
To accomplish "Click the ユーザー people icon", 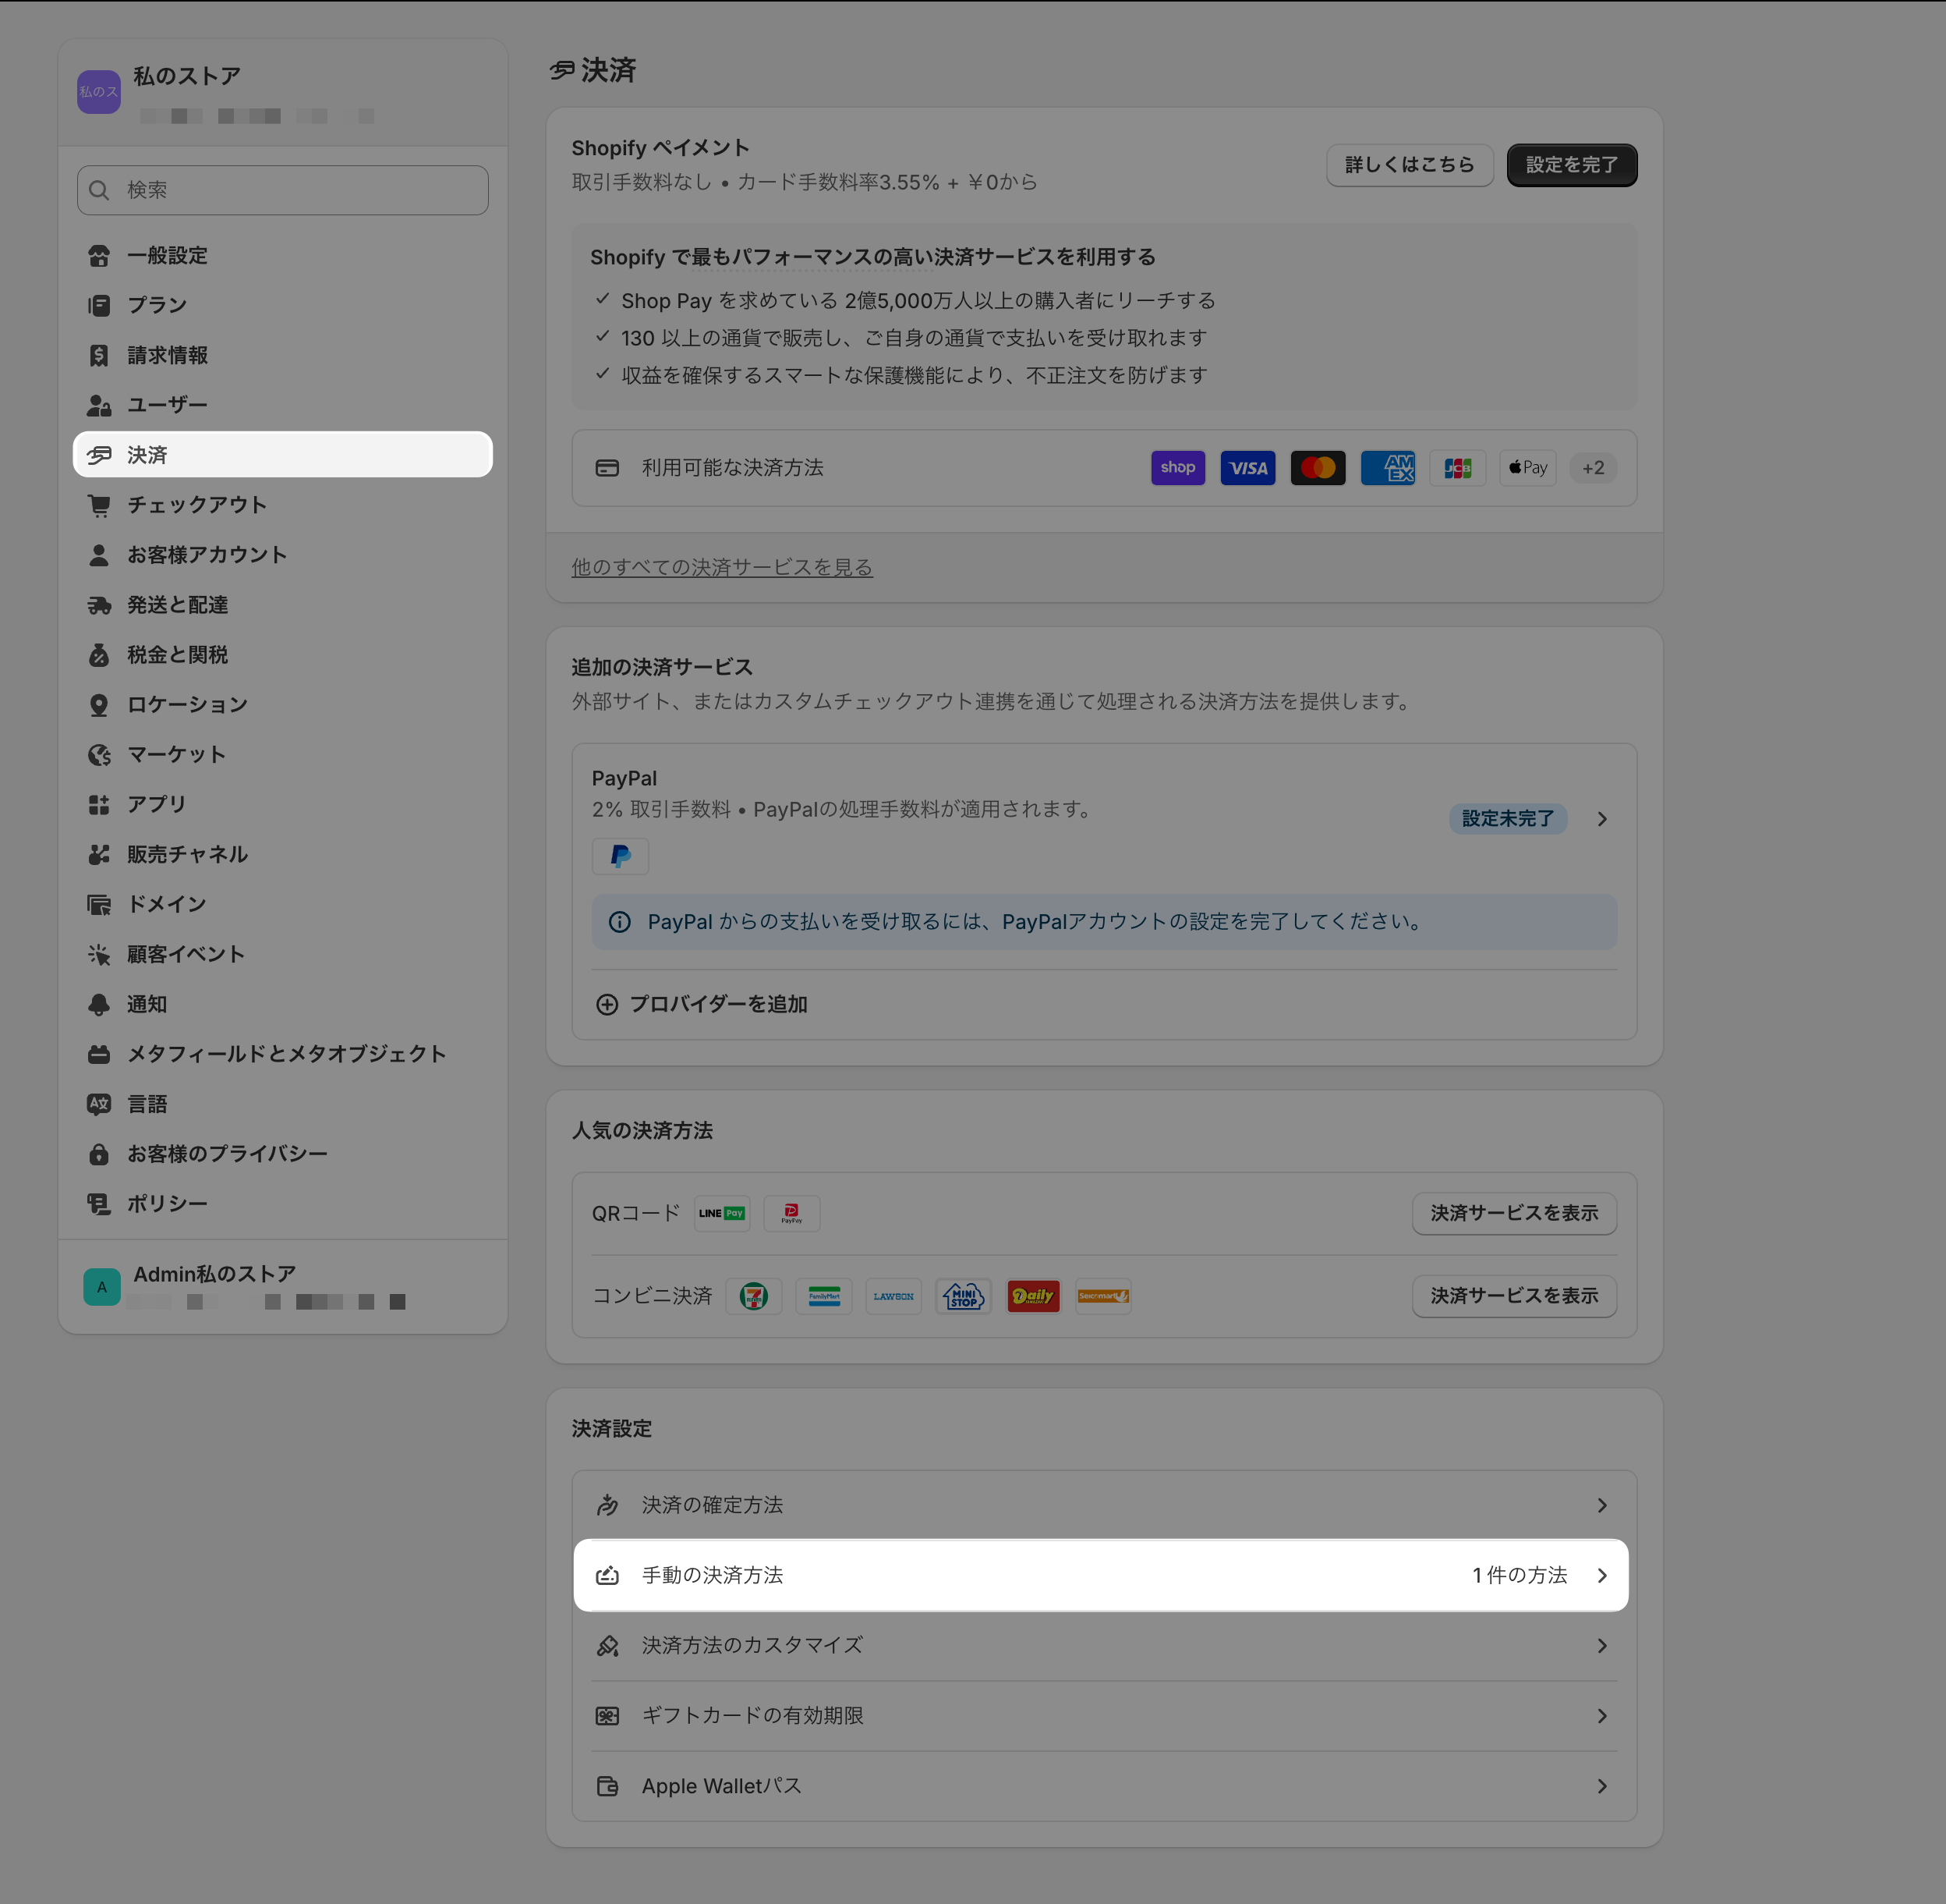I will (99, 405).
